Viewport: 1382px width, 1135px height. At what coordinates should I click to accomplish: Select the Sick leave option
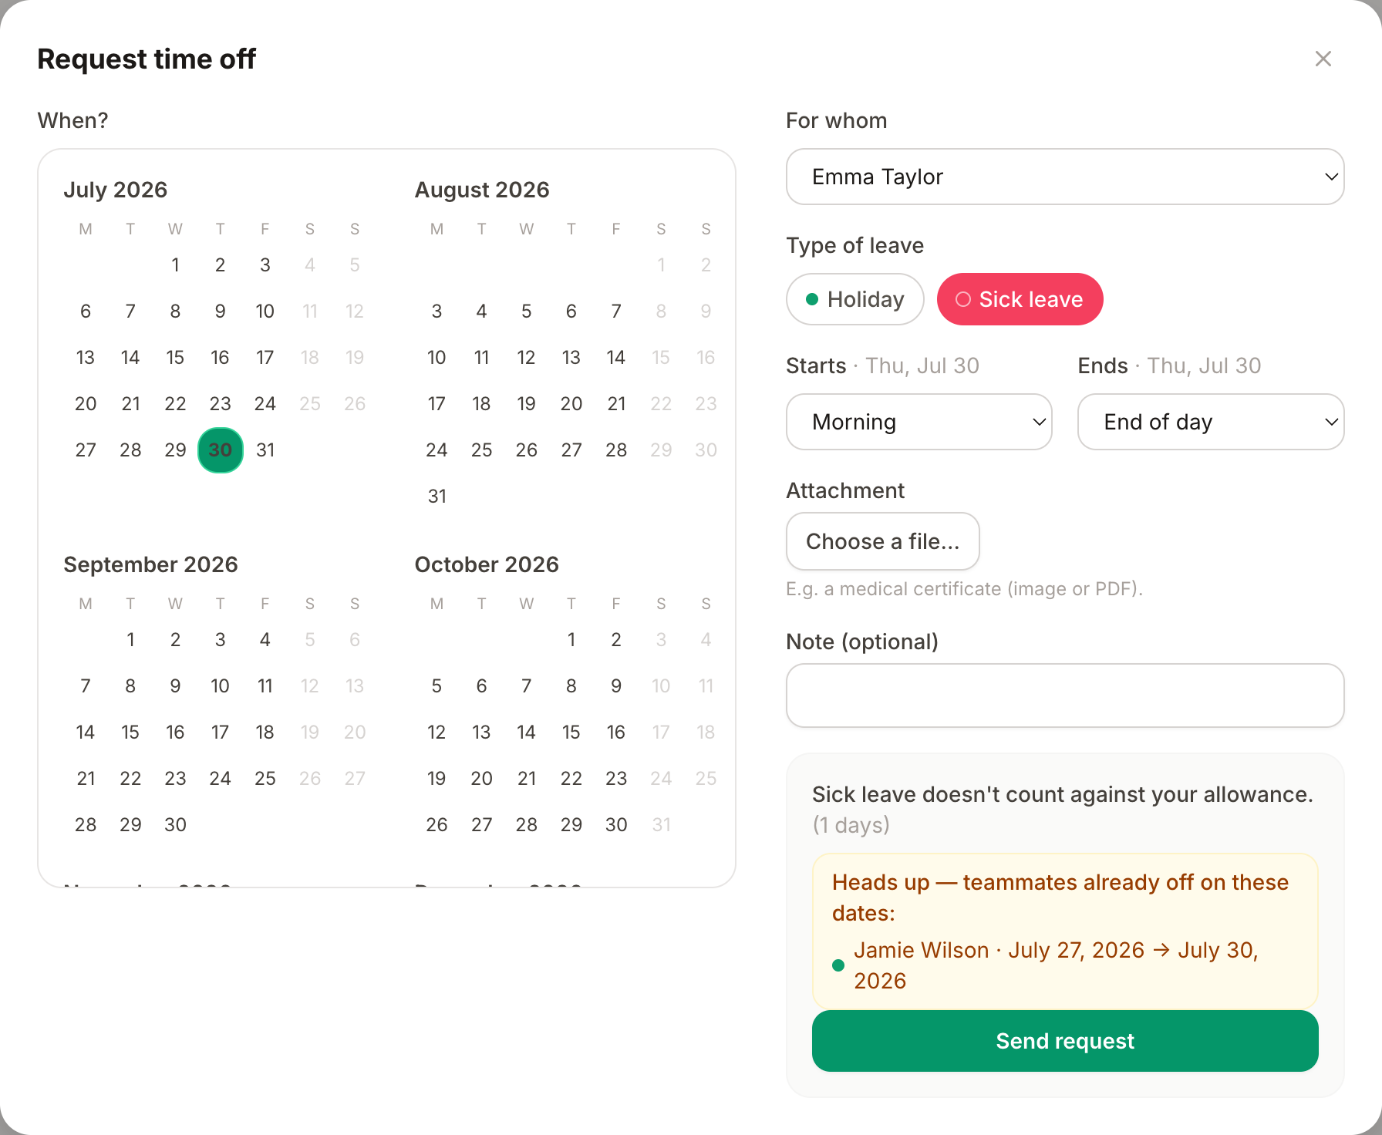[x=1020, y=299]
